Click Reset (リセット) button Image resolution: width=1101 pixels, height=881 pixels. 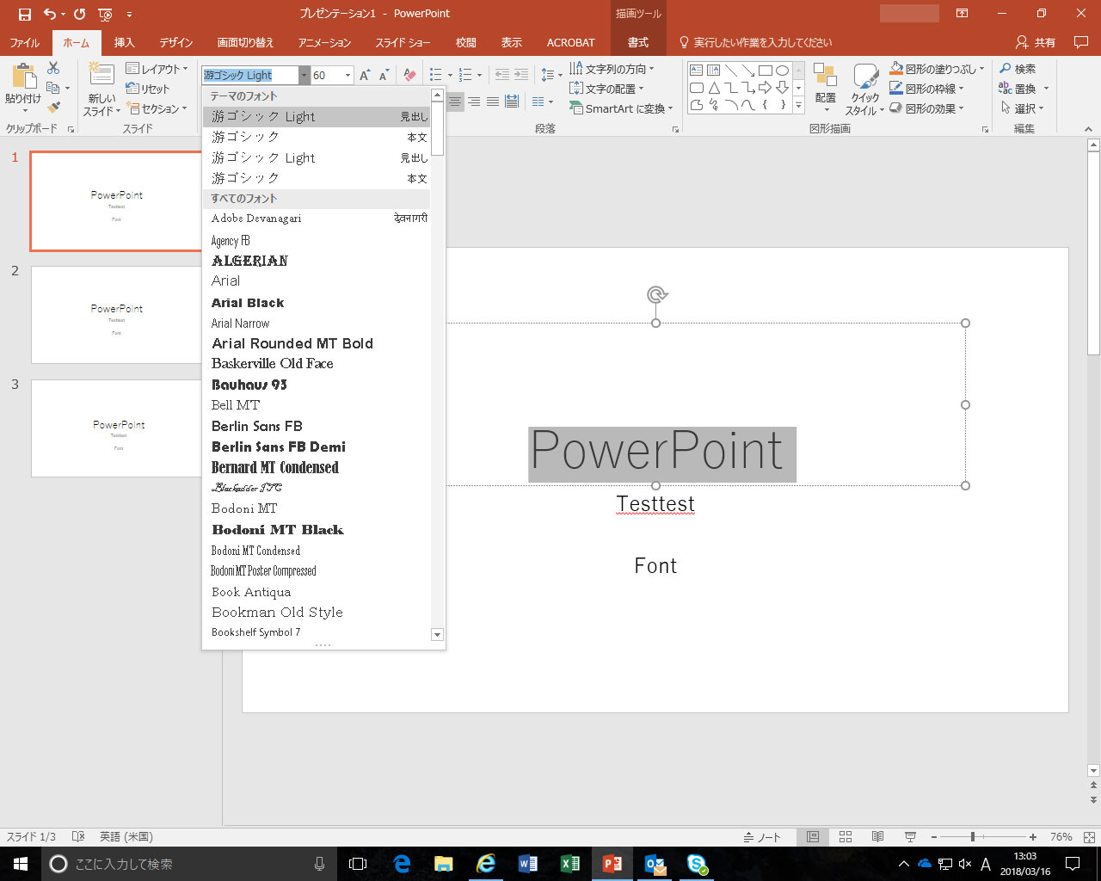click(148, 89)
